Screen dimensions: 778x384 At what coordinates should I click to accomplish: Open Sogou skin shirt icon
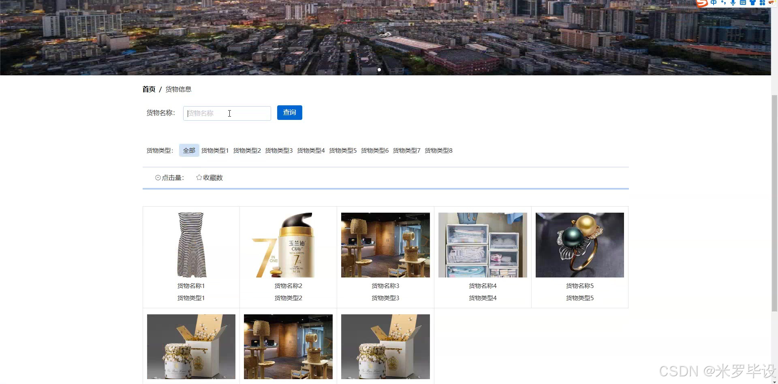pos(752,3)
